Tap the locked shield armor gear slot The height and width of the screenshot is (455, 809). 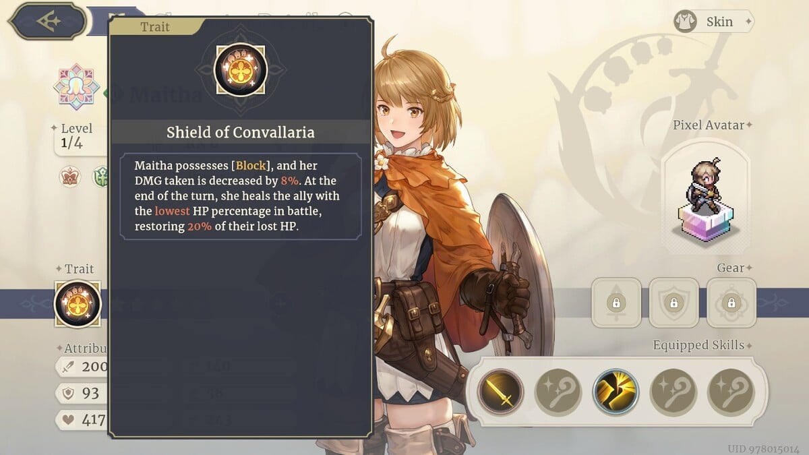pos(673,303)
